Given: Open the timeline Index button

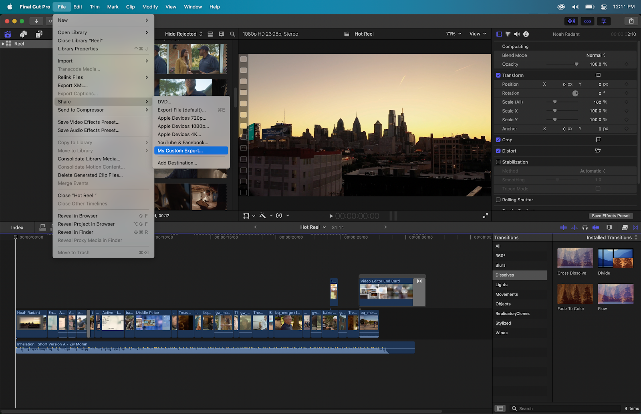Looking at the screenshot, I should [x=17, y=227].
